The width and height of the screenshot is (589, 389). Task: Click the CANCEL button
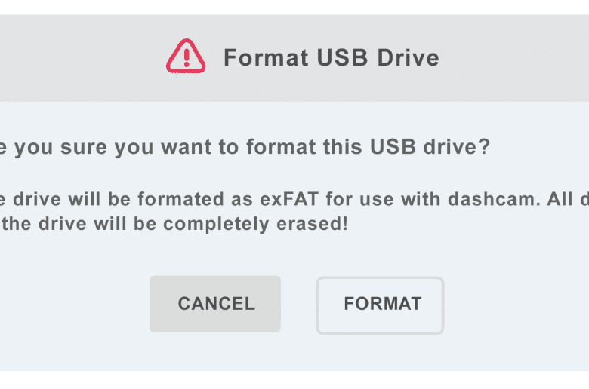[x=215, y=304]
